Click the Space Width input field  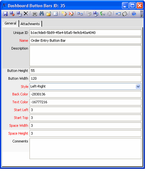pyautogui.click(x=85, y=126)
